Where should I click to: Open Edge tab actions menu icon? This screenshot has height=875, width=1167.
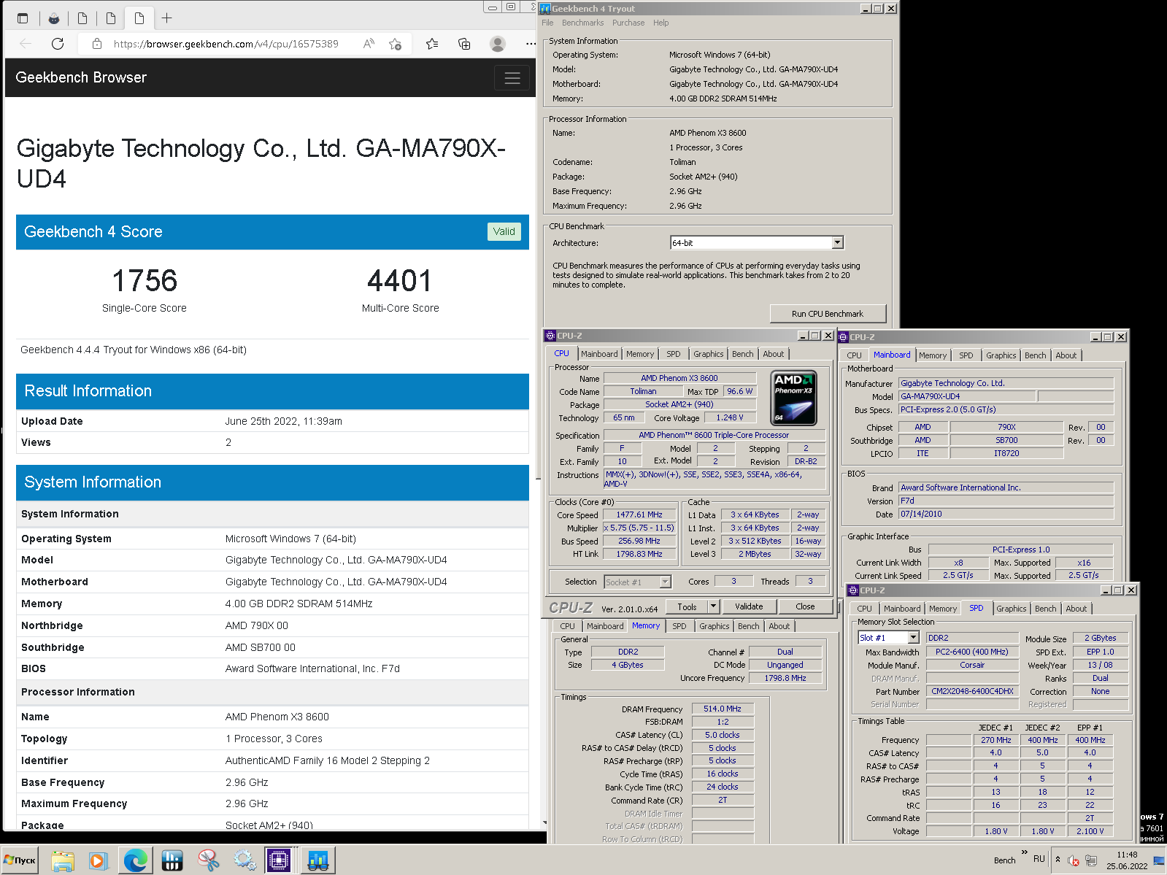[x=23, y=18]
